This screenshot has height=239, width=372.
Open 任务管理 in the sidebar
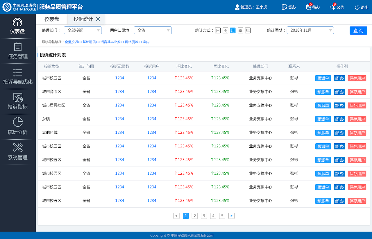tap(18, 51)
